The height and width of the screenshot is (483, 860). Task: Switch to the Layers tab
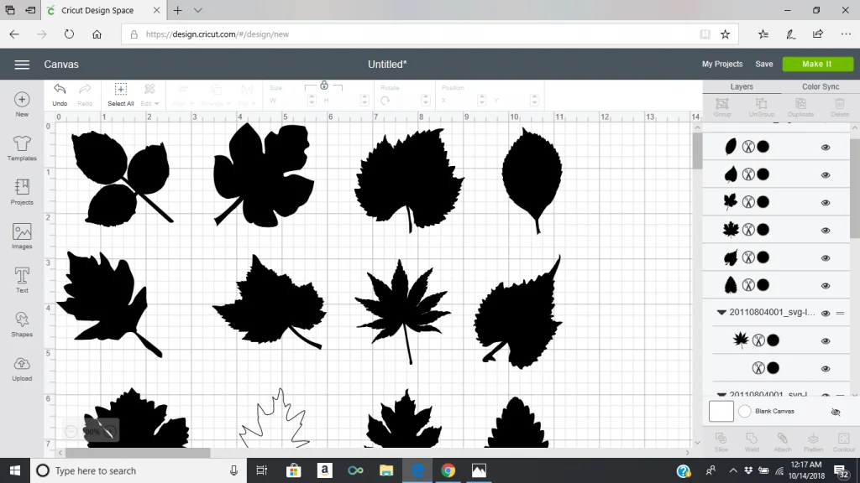coord(742,86)
